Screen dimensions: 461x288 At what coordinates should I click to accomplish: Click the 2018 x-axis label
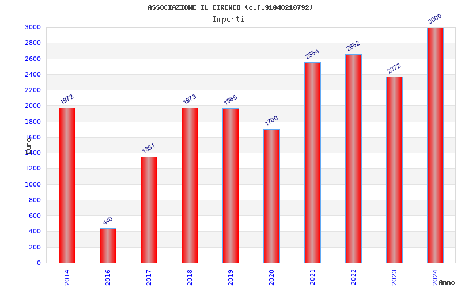190,277
